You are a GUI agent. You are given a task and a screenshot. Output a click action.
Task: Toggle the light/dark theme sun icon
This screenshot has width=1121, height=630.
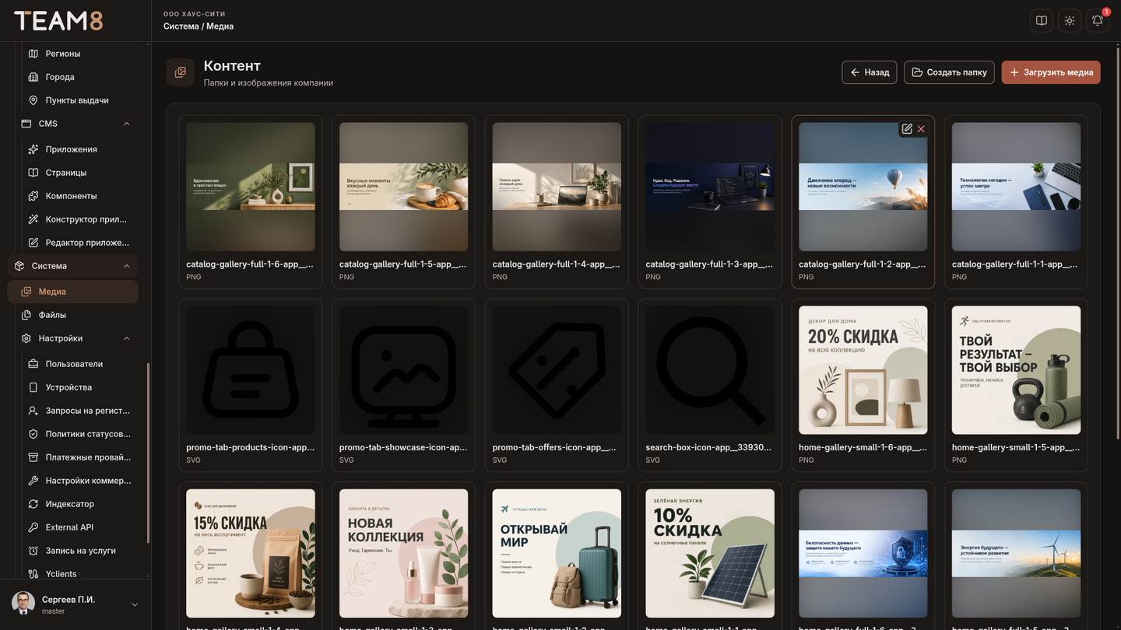pyautogui.click(x=1070, y=21)
